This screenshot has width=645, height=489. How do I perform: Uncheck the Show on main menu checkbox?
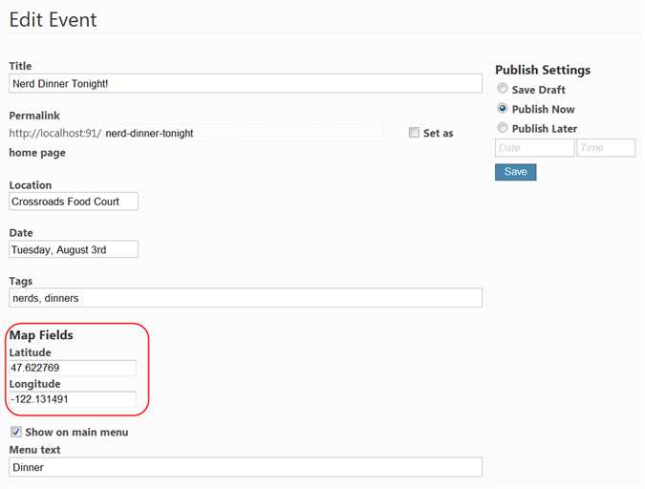pos(16,432)
